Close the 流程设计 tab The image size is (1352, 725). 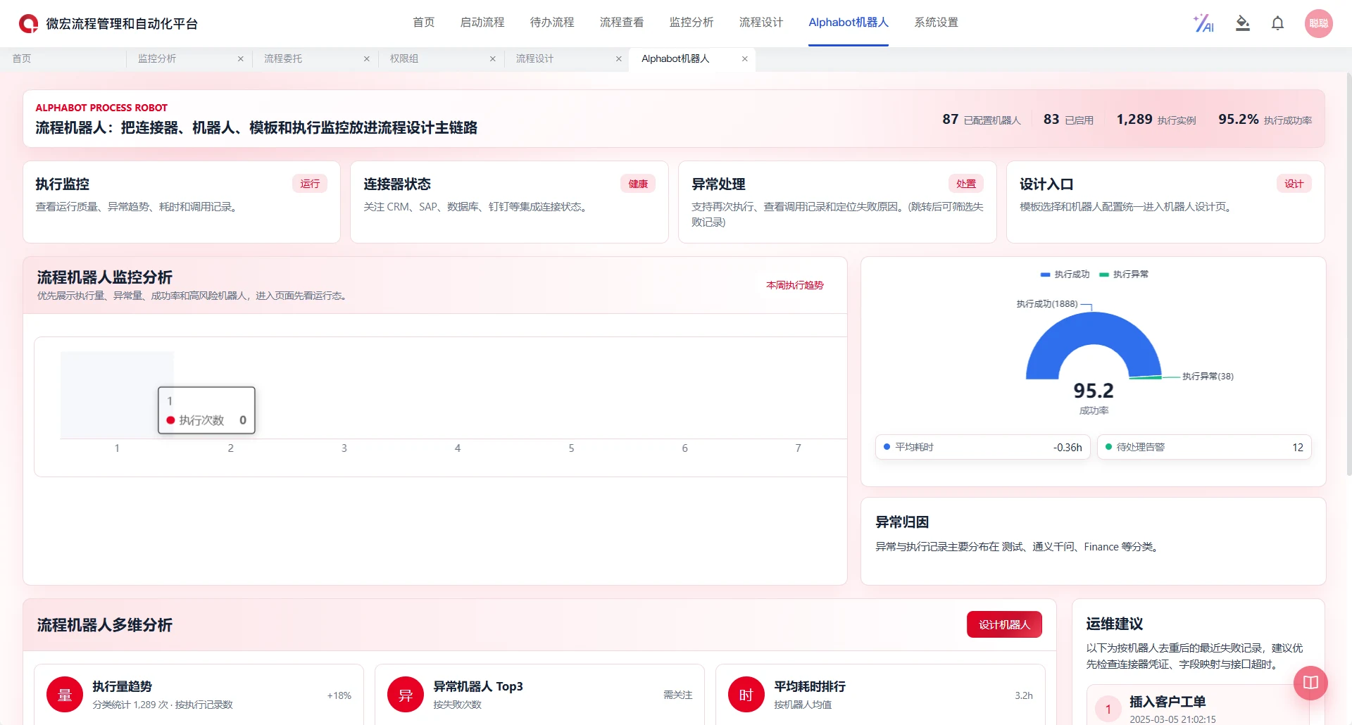pos(619,59)
